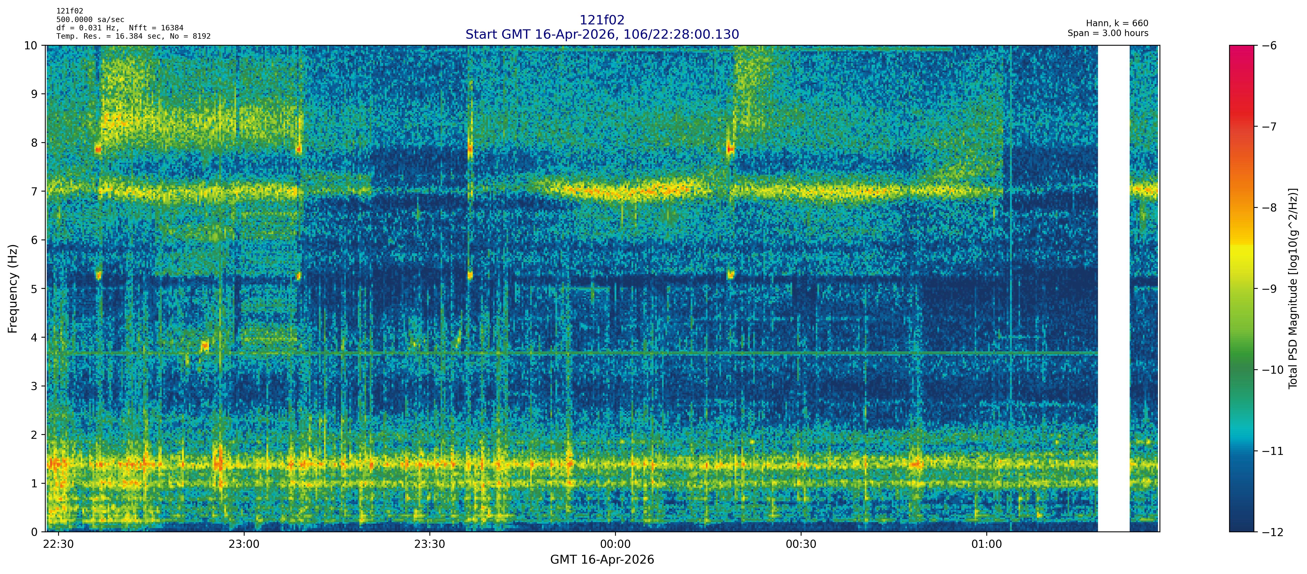Click the Span = 3.00 hours text
This screenshot has width=1307, height=574.
(1108, 33)
